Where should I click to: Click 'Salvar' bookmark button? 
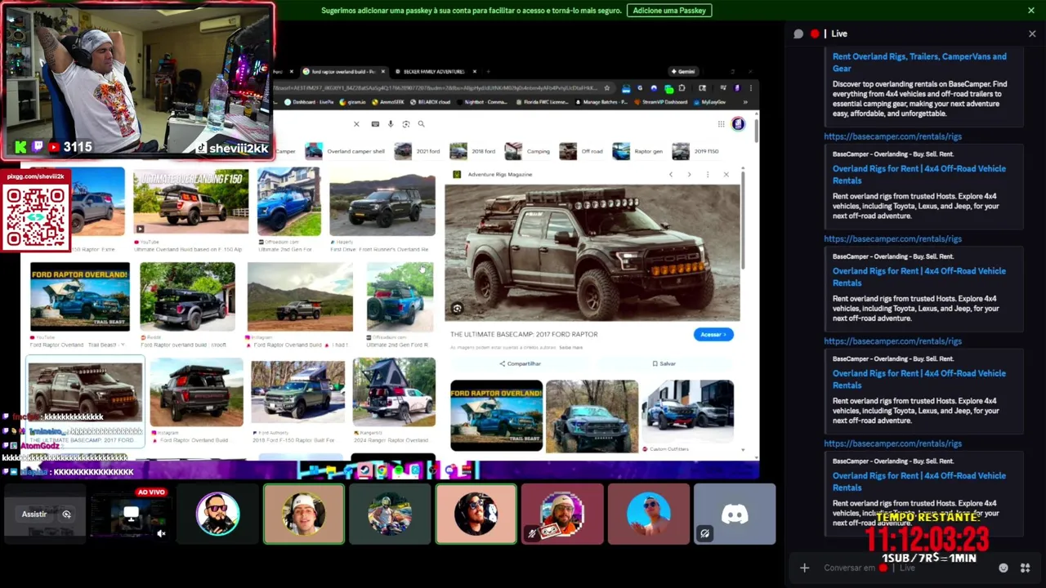coord(664,363)
